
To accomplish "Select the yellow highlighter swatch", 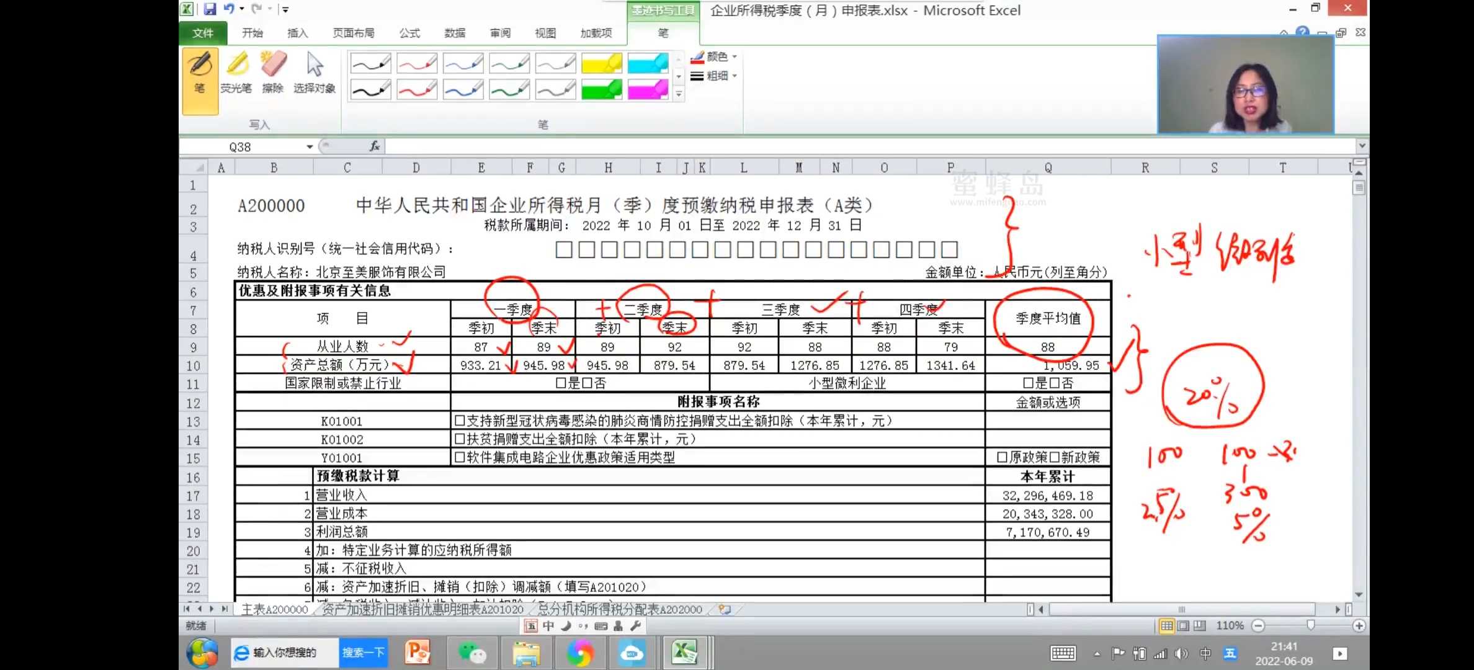I will tap(601, 63).
